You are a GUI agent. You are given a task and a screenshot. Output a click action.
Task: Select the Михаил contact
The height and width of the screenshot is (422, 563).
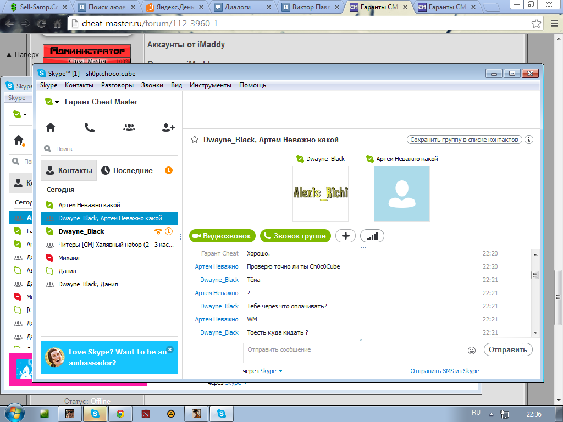[x=109, y=258]
